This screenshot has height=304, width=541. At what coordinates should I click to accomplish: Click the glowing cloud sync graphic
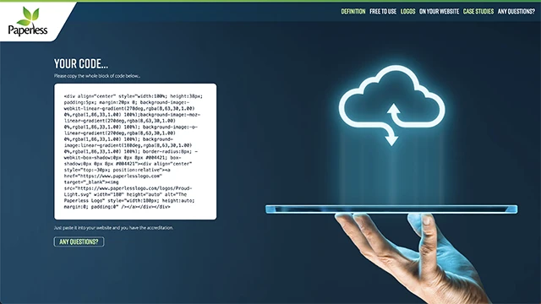coord(391,105)
